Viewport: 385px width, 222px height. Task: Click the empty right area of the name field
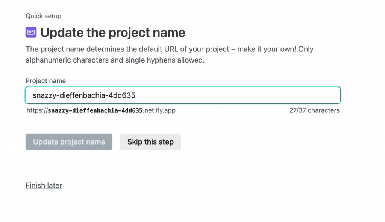click(x=263, y=95)
